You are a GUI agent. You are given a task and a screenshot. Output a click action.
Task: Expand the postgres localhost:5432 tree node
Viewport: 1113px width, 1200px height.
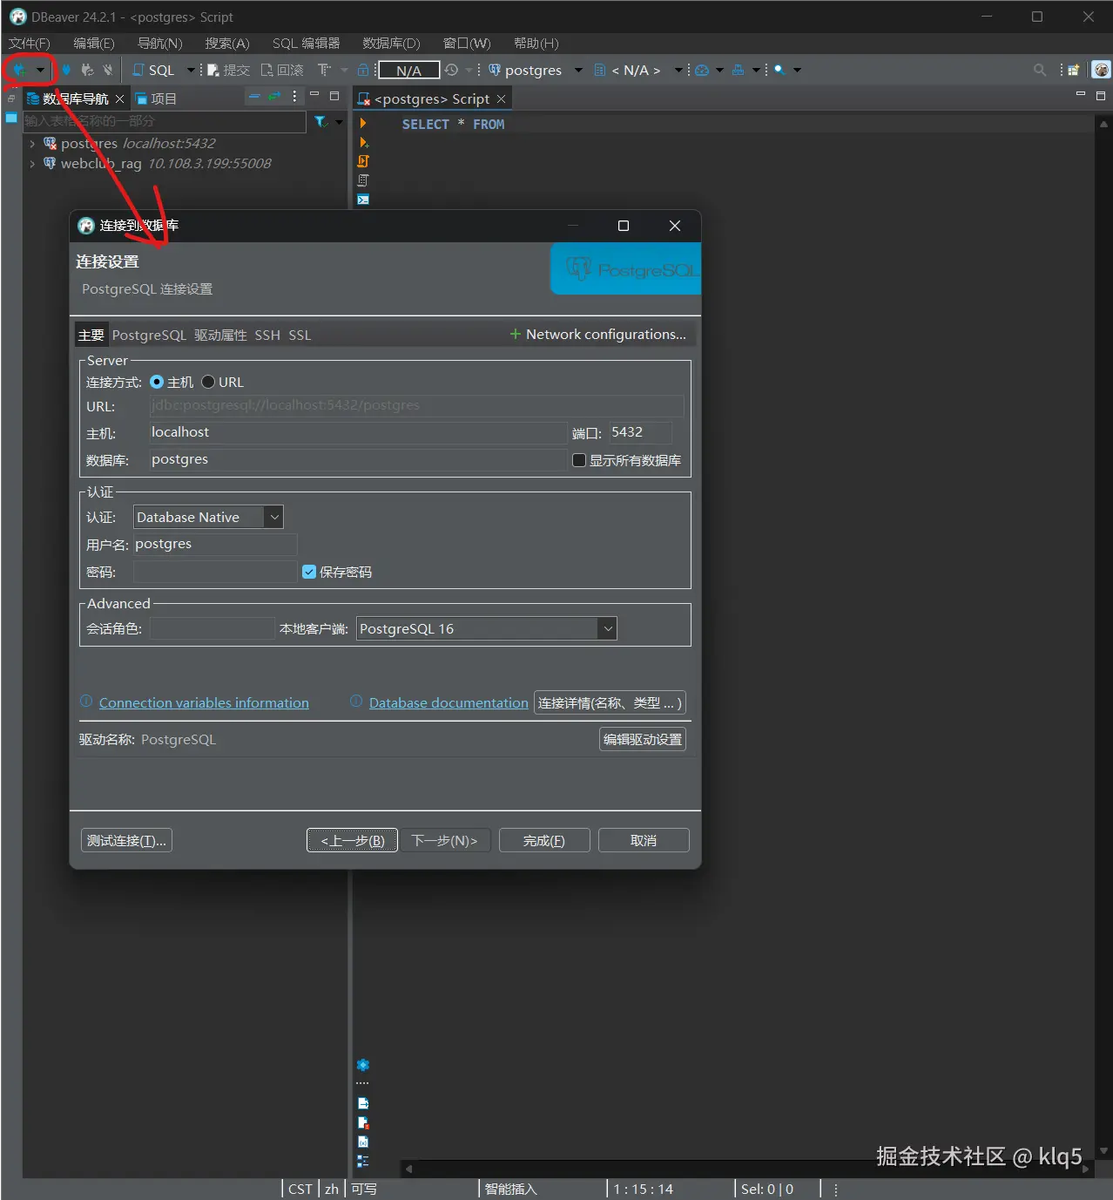pos(32,144)
